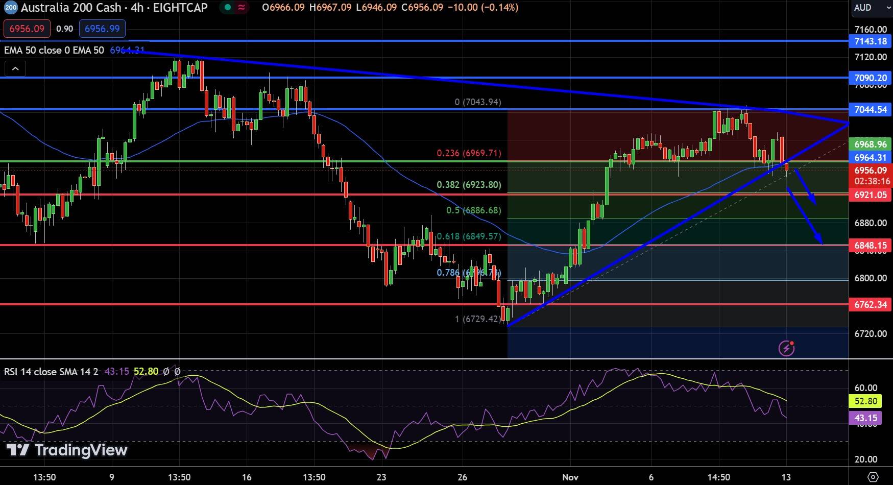Click the Fibonacci 0.5 (6886.68) label
The width and height of the screenshot is (893, 485).
click(474, 210)
